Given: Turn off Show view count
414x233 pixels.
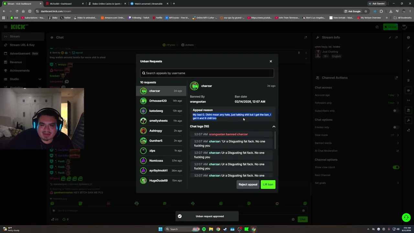Looking at the screenshot, I should pos(396,167).
